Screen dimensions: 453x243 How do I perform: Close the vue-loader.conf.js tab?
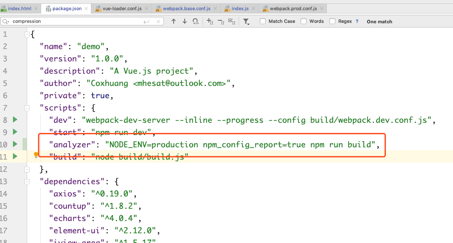pos(146,8)
